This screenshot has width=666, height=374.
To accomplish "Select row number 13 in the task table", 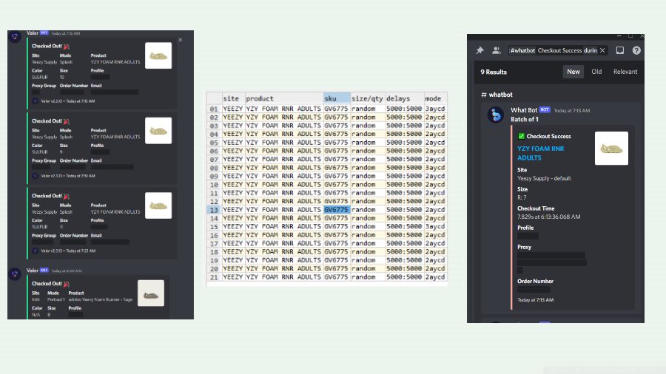I will 214,210.
